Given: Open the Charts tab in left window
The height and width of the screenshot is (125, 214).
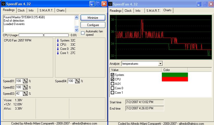Looking at the screenshot, I should point(60,10).
